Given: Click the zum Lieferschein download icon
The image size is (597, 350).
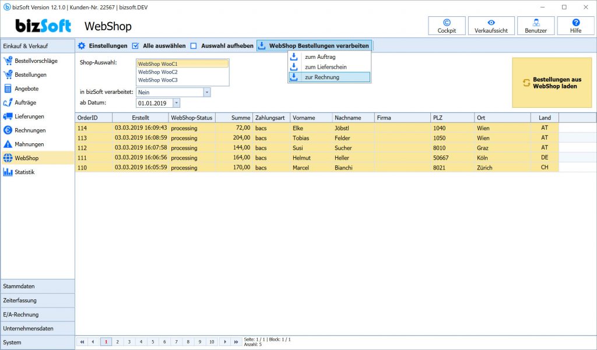Looking at the screenshot, I should [294, 67].
